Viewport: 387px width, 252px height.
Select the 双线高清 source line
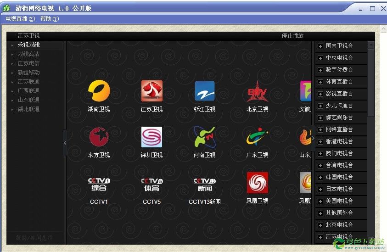pyautogui.click(x=28, y=54)
